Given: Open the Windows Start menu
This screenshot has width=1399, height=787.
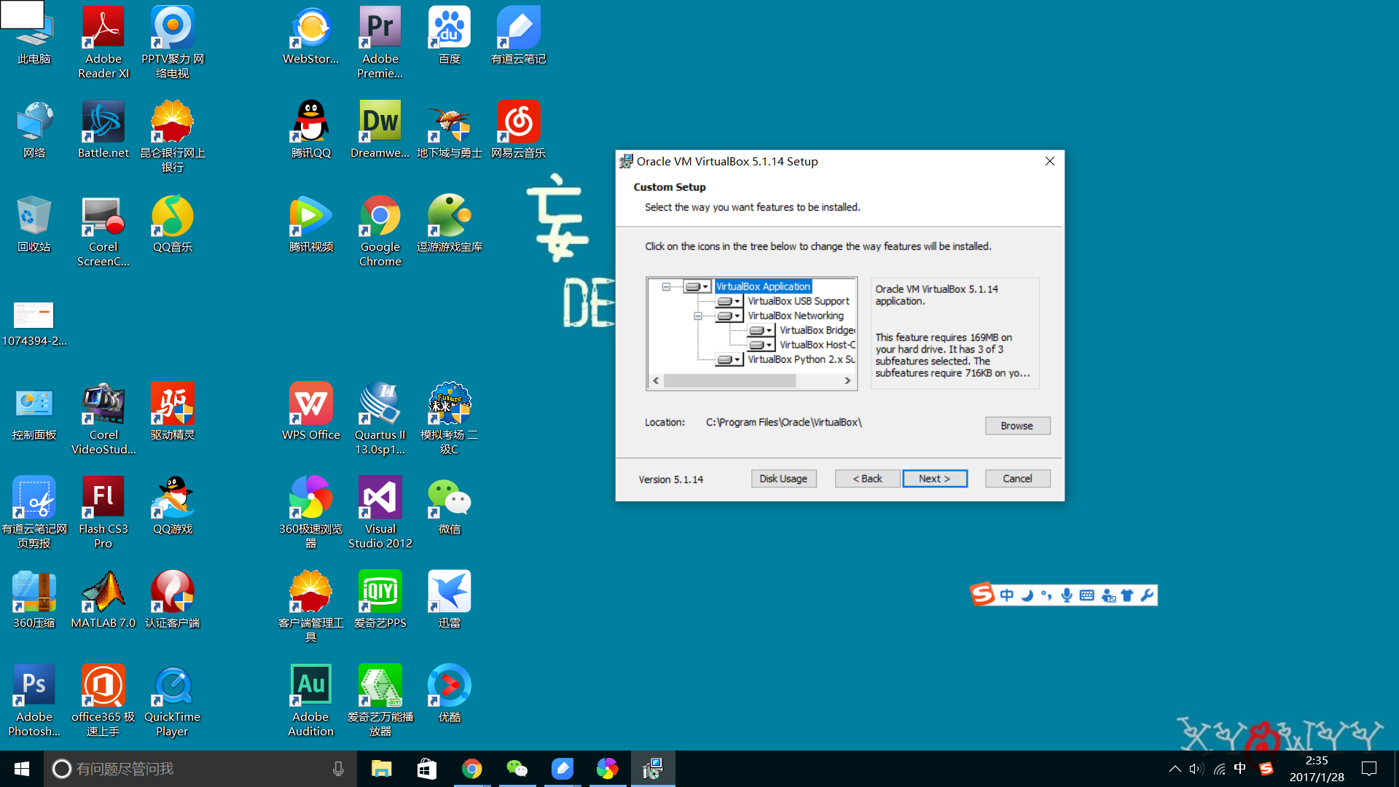Looking at the screenshot, I should coord(22,769).
